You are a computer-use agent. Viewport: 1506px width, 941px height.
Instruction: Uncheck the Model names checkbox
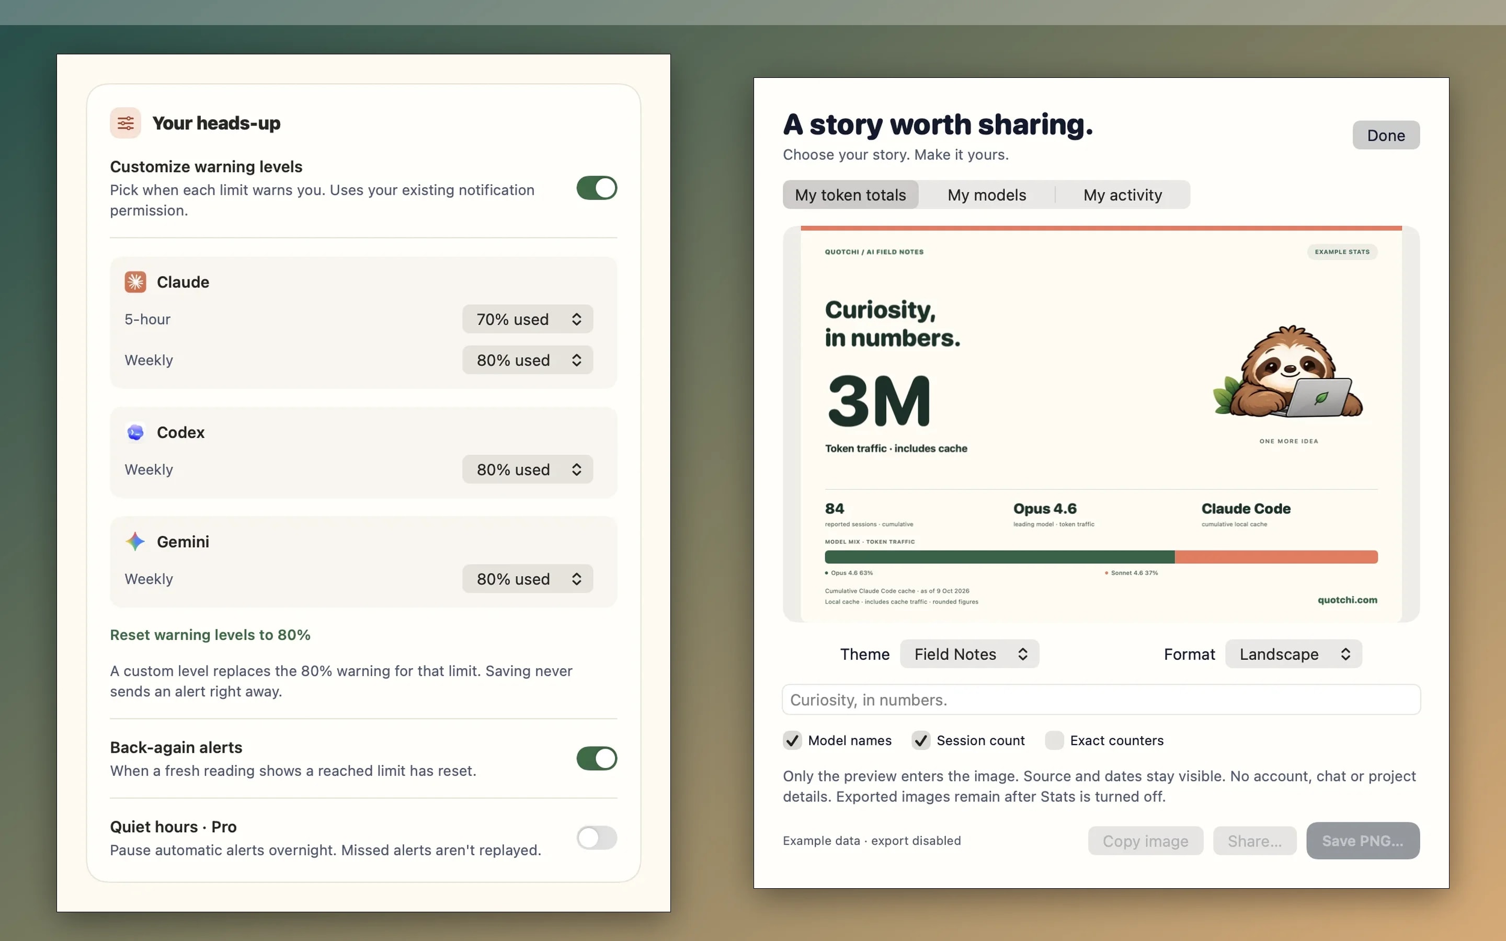(792, 740)
